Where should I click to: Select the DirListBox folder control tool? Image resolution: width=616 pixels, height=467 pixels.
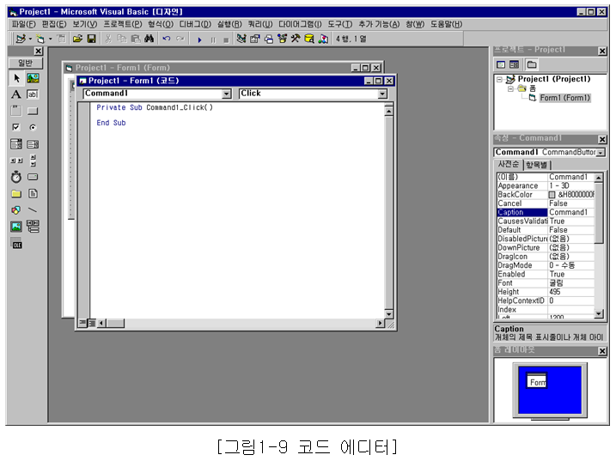(16, 193)
